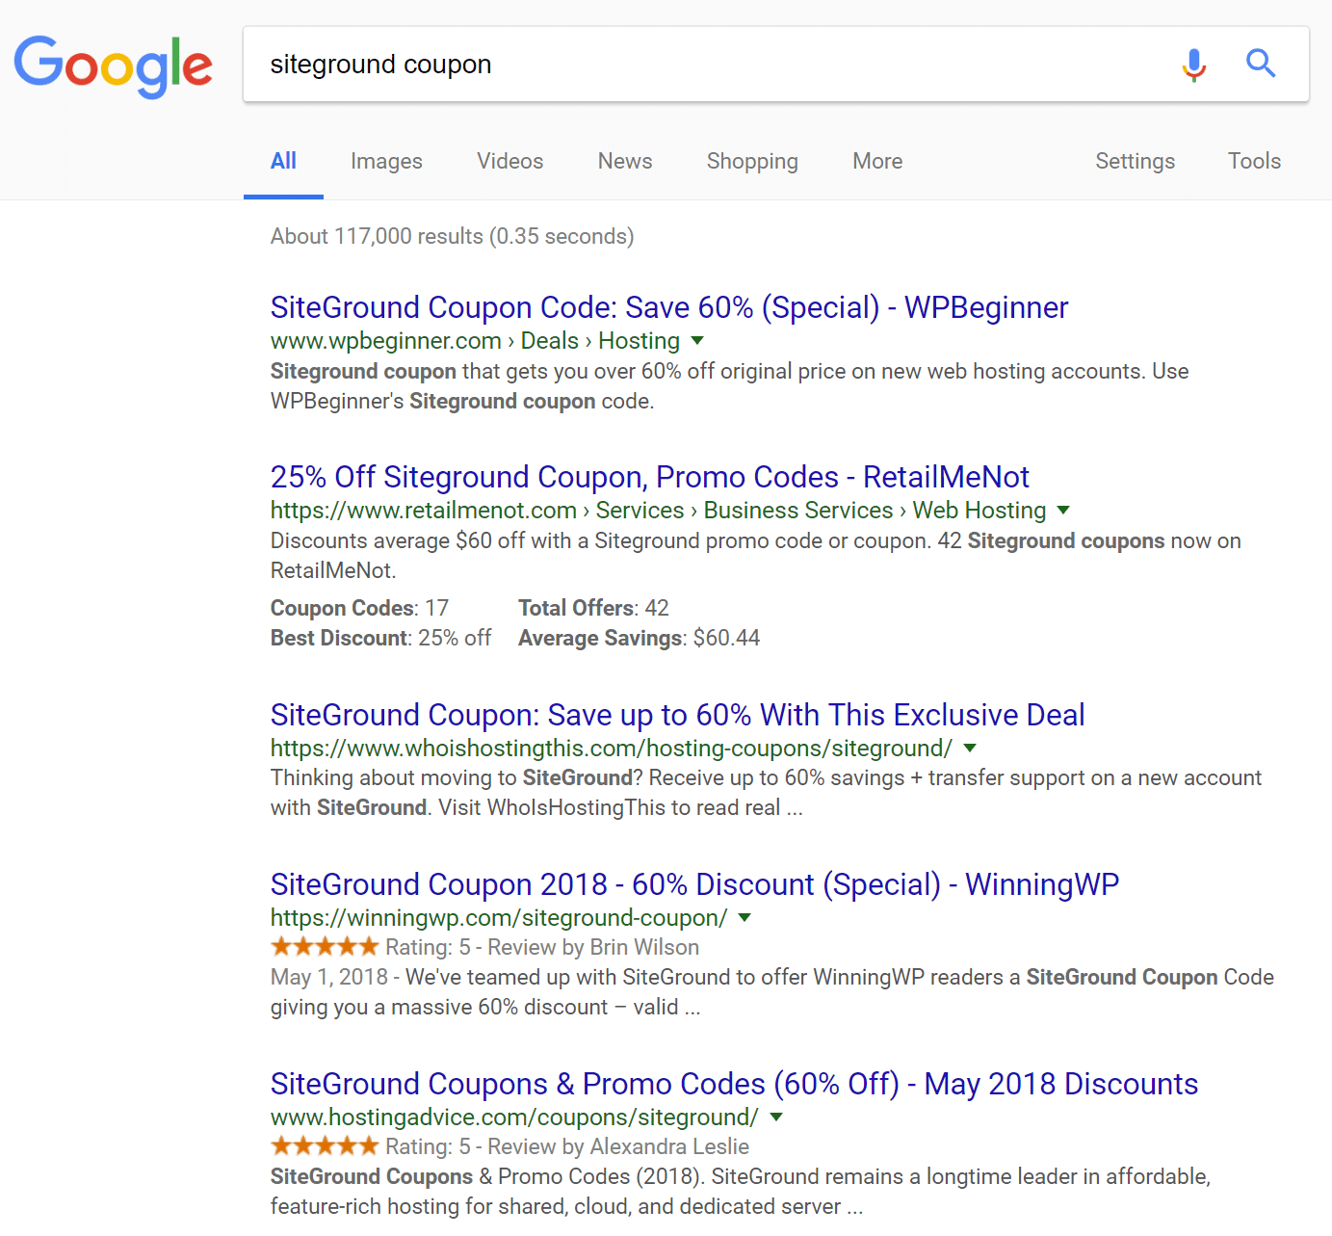Open the search Settings
Image resolution: width=1332 pixels, height=1236 pixels.
[1135, 161]
